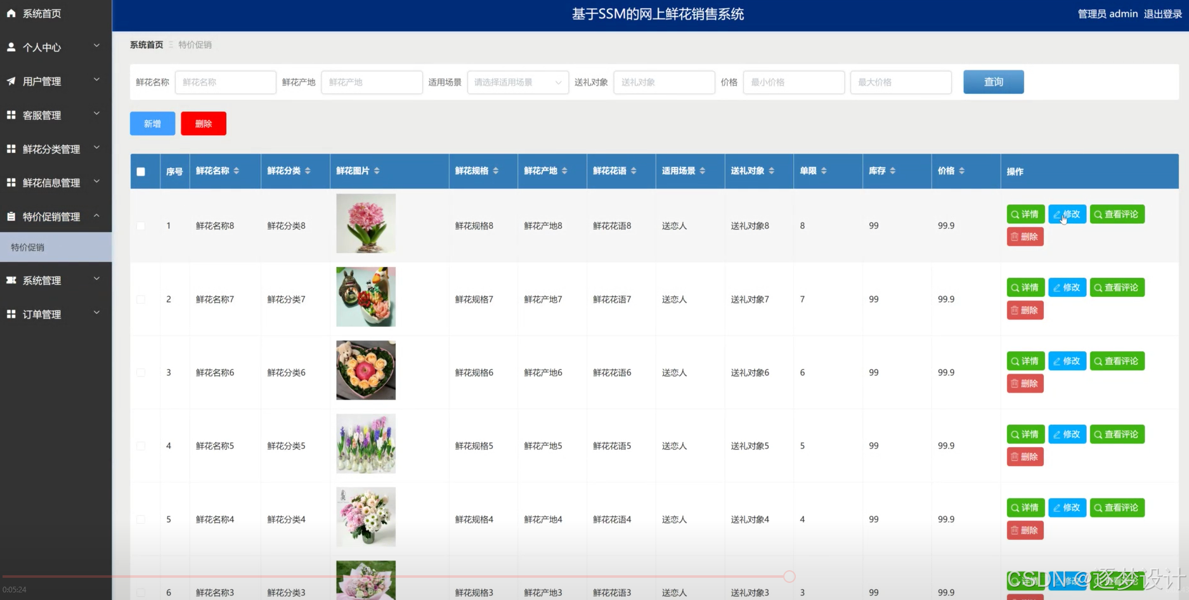Sort table by 单限 column arrows
This screenshot has width=1189, height=600.
tap(824, 171)
